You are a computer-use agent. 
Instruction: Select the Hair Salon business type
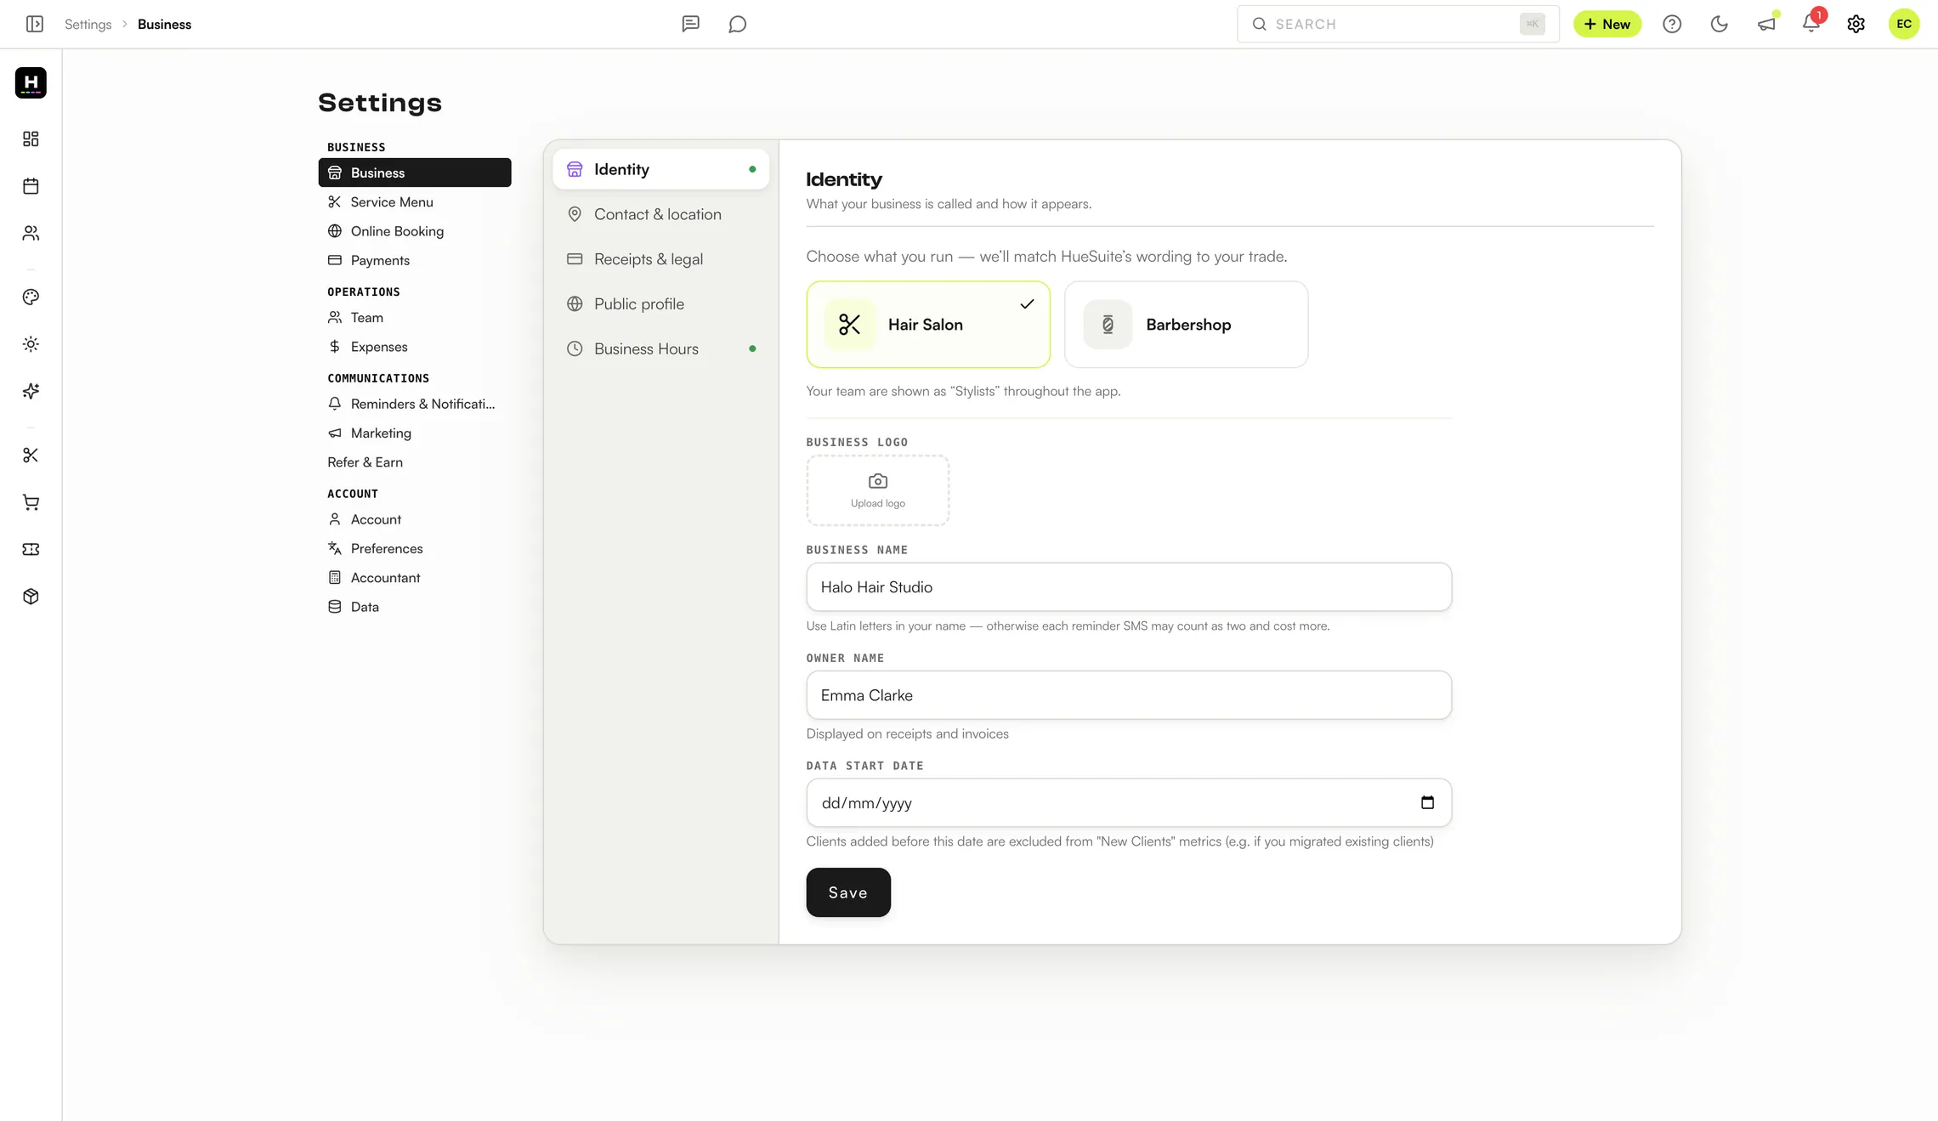pyautogui.click(x=928, y=325)
